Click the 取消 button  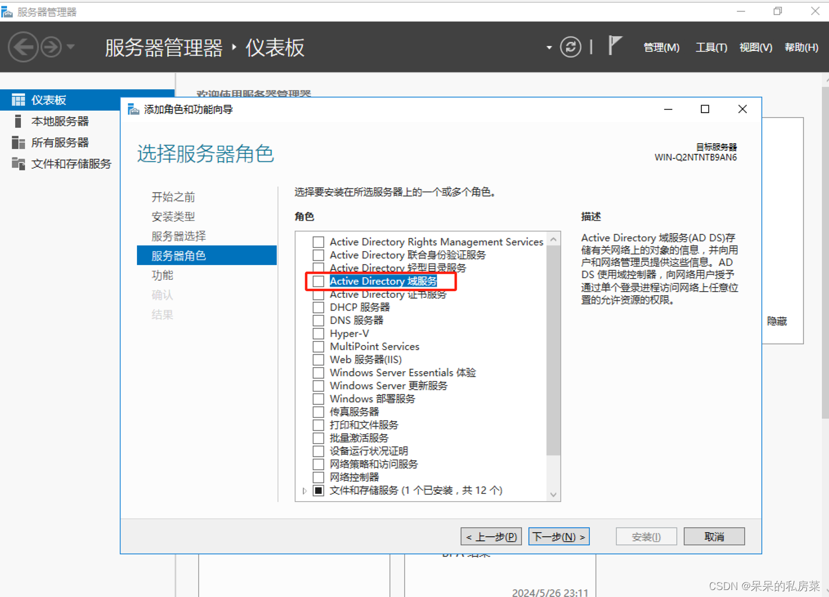[x=714, y=537]
